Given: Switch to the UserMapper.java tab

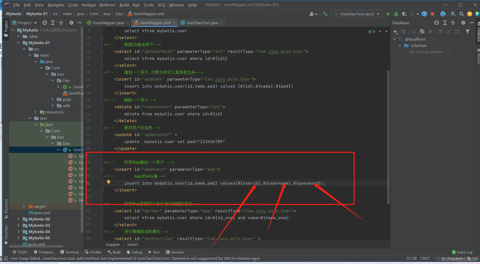Looking at the screenshot, I should point(108,23).
